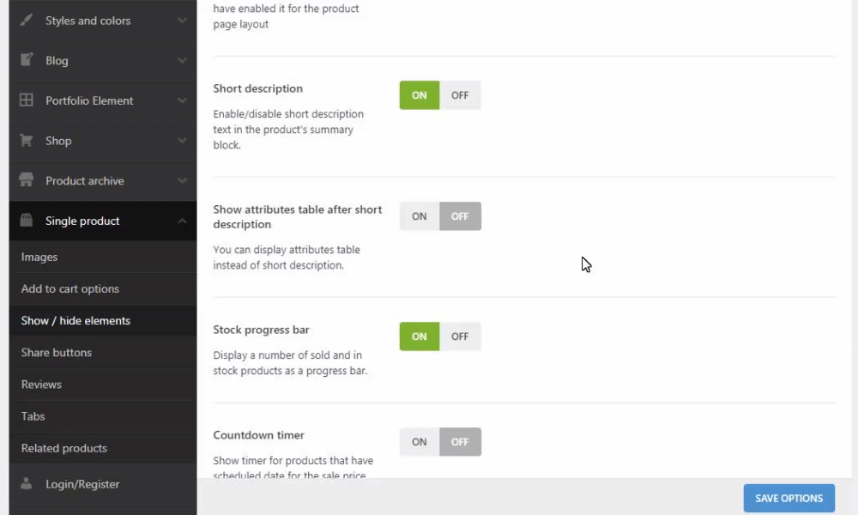Click the Portfolio Element grid icon
This screenshot has height=515, width=858.
(x=27, y=100)
